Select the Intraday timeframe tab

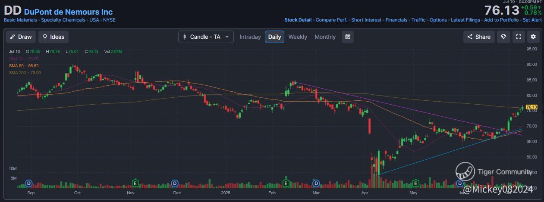pos(250,37)
